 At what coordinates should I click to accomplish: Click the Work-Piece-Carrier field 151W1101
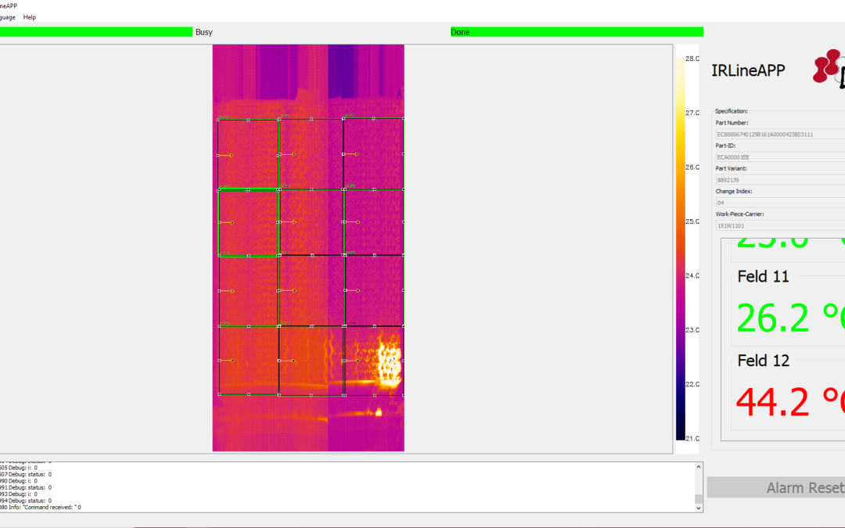point(780,226)
